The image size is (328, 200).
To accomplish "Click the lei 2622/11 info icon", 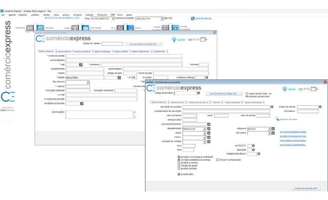I will pos(253,146).
